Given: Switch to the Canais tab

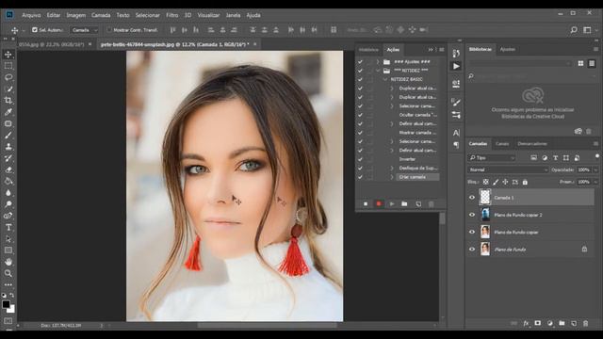Looking at the screenshot, I should pyautogui.click(x=502, y=144).
